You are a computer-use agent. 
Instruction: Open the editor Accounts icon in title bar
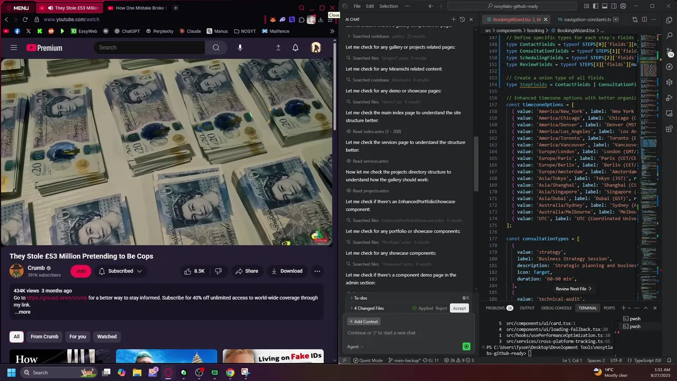[x=623, y=6]
